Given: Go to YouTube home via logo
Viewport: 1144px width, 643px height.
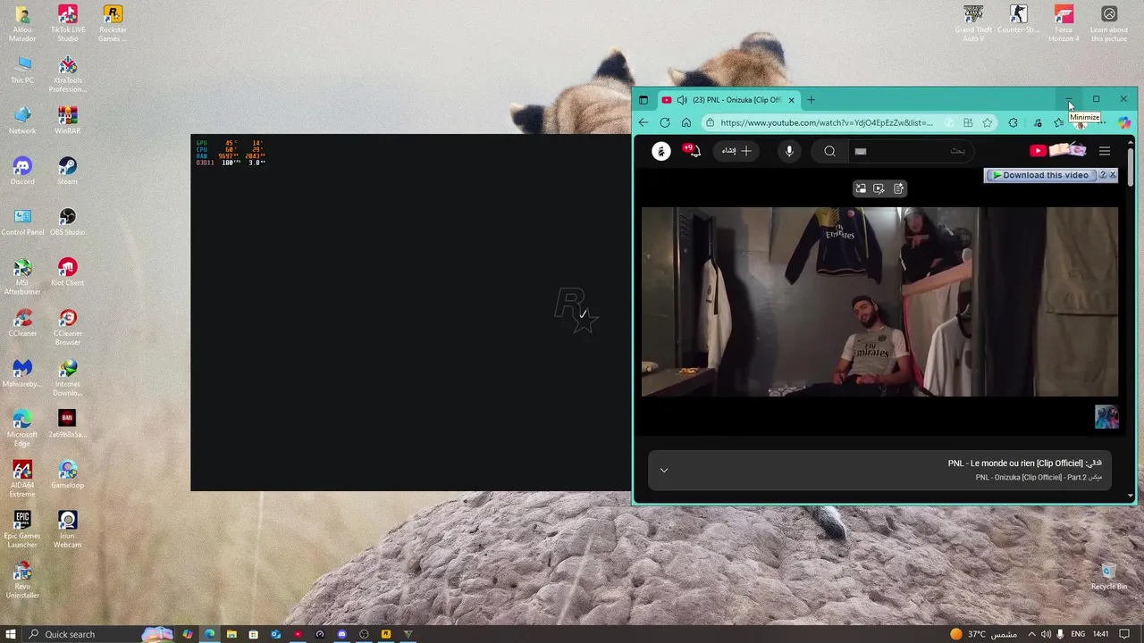Looking at the screenshot, I should [x=1057, y=151].
